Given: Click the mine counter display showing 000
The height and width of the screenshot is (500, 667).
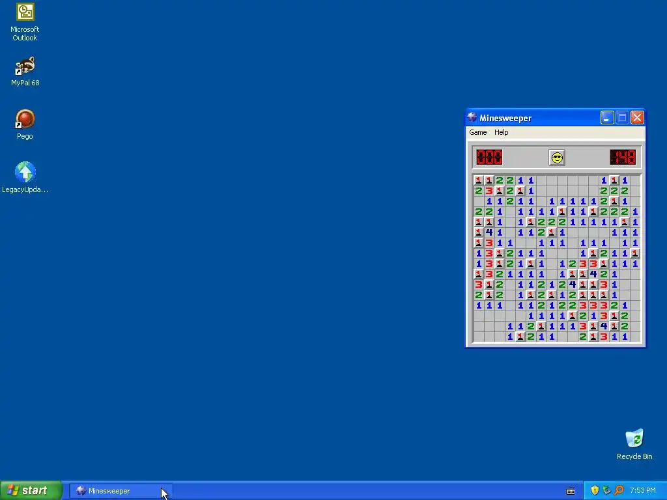Looking at the screenshot, I should 489,158.
